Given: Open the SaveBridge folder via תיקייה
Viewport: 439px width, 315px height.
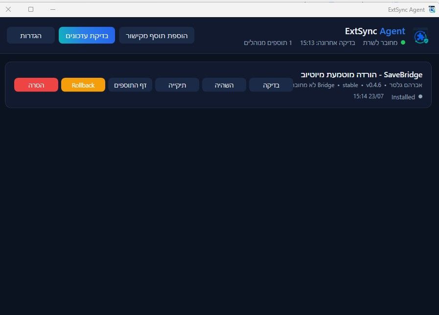Looking at the screenshot, I should pos(177,85).
